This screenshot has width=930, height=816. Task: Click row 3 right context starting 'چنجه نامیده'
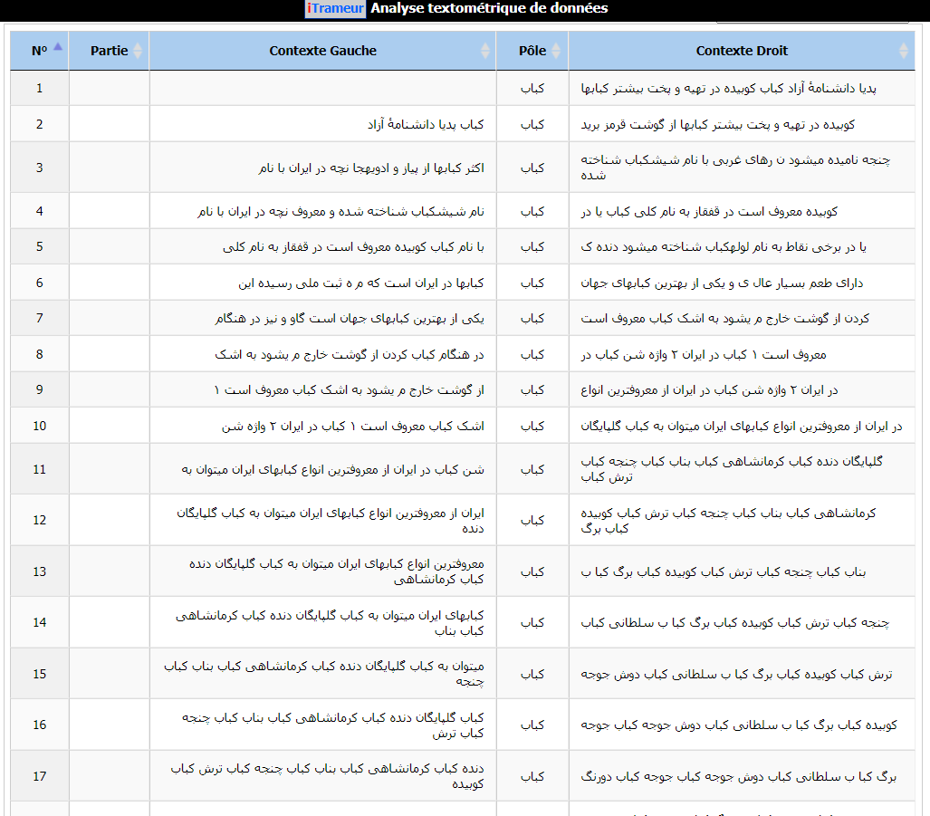pyautogui.click(x=735, y=168)
